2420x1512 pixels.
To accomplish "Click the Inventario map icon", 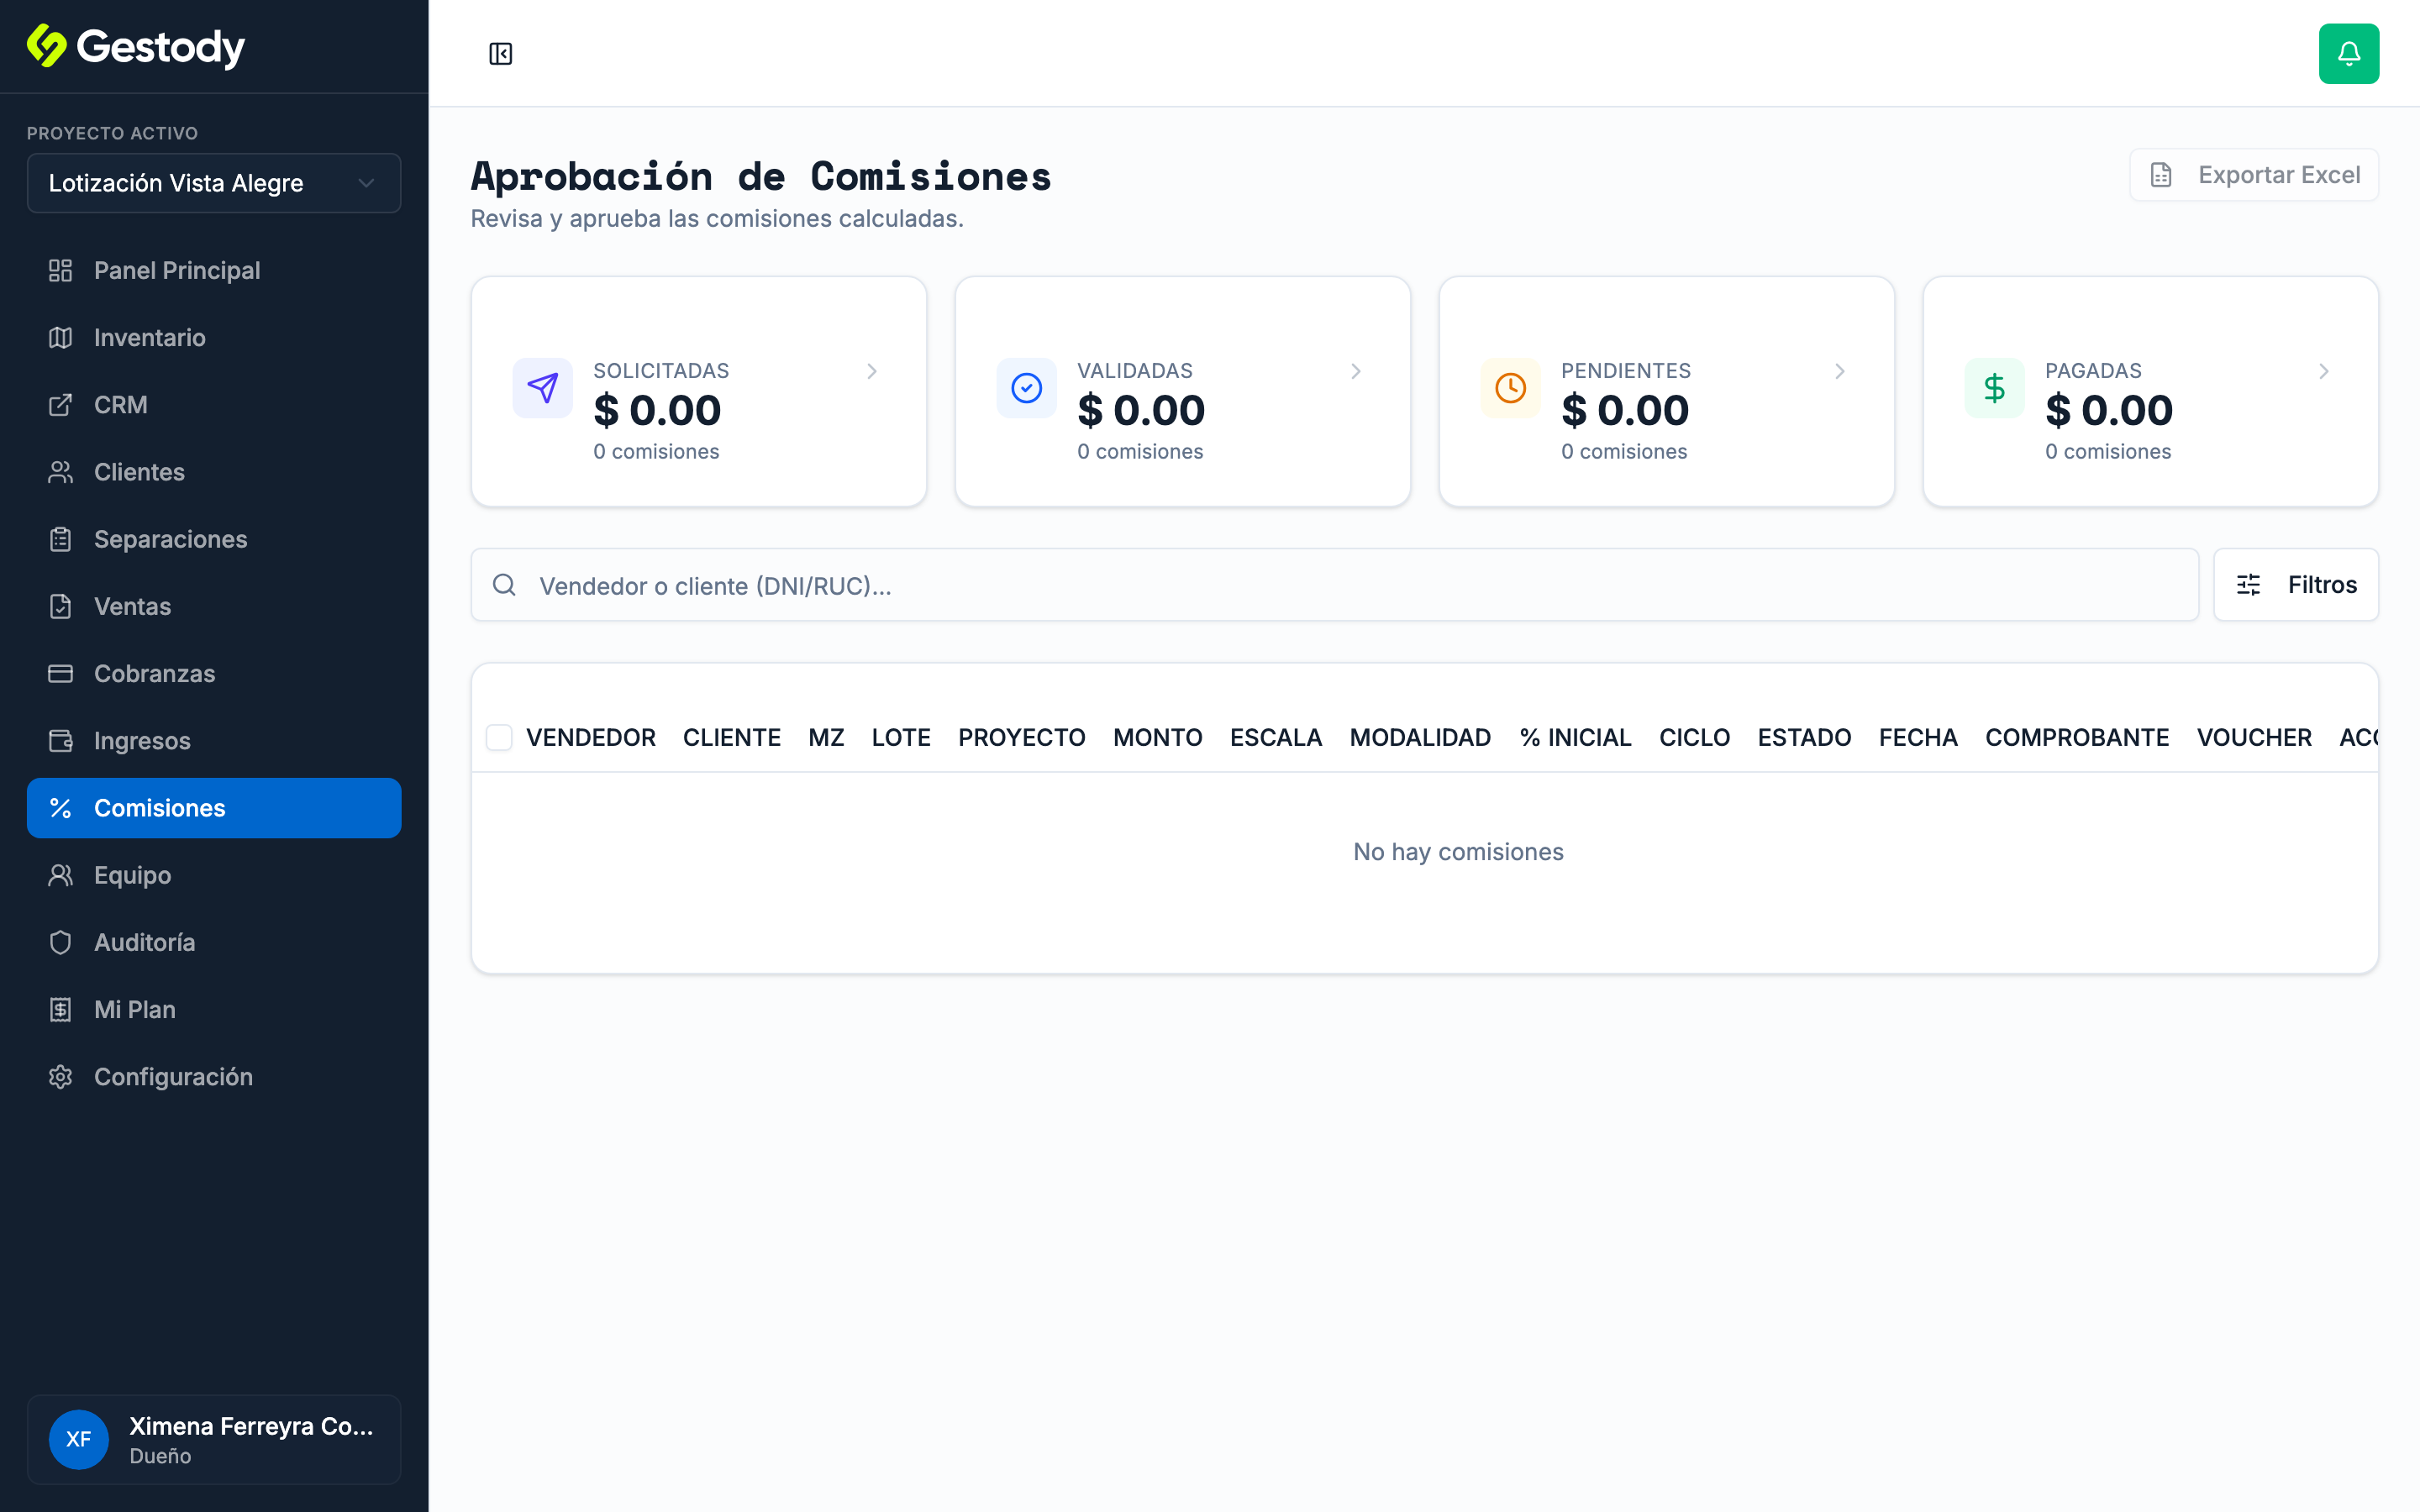I will point(61,338).
